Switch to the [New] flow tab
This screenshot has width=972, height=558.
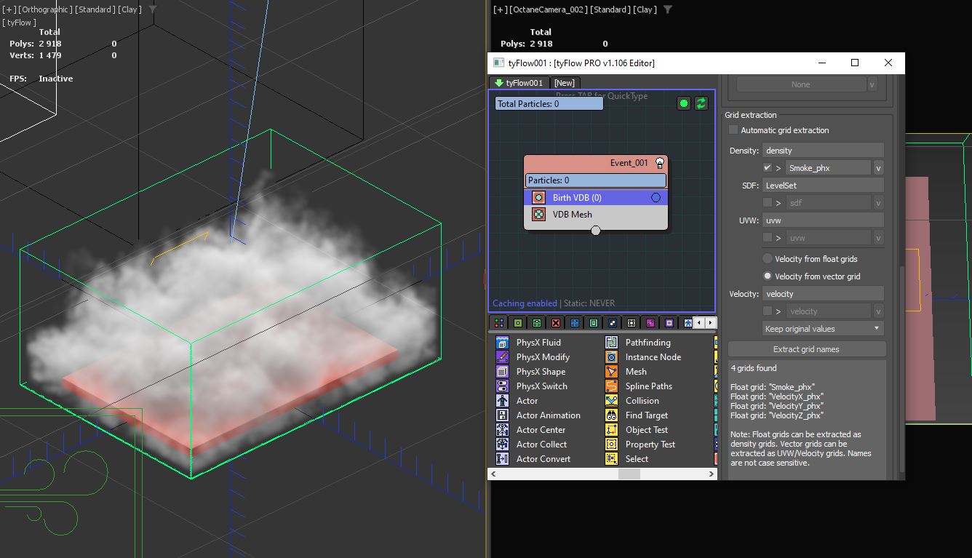click(x=564, y=83)
